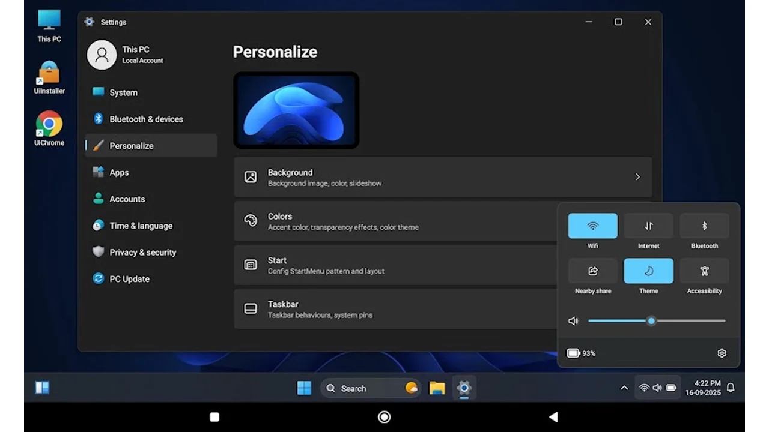Tap the Android recent apps square
The image size is (769, 432).
(x=214, y=417)
